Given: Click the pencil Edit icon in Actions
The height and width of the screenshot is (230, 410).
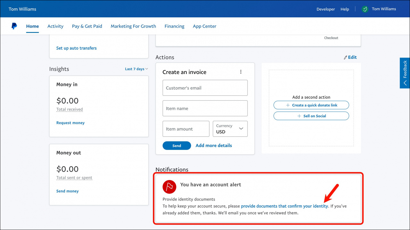Looking at the screenshot, I should click(345, 57).
